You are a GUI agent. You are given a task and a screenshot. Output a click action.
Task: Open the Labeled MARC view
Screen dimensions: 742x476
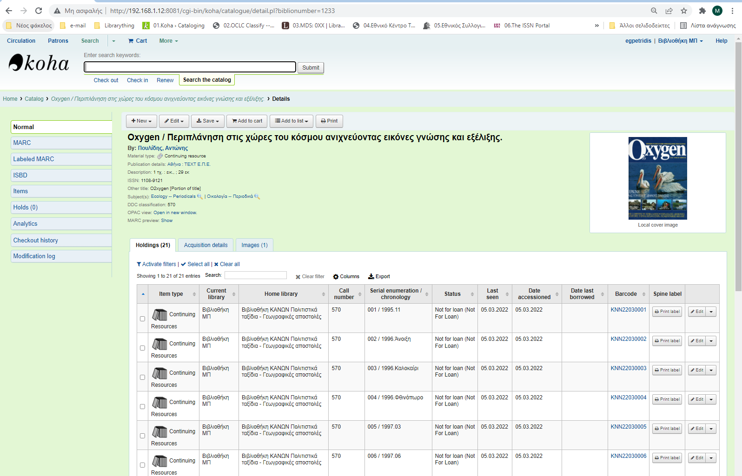coord(33,159)
